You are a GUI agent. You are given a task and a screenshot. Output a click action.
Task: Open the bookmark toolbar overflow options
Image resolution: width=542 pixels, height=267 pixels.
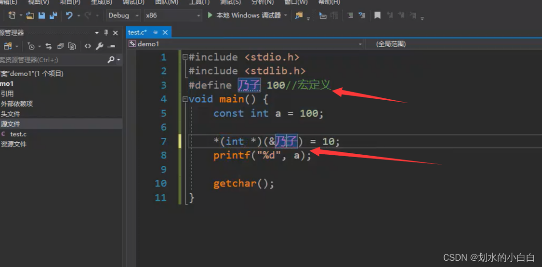click(422, 18)
